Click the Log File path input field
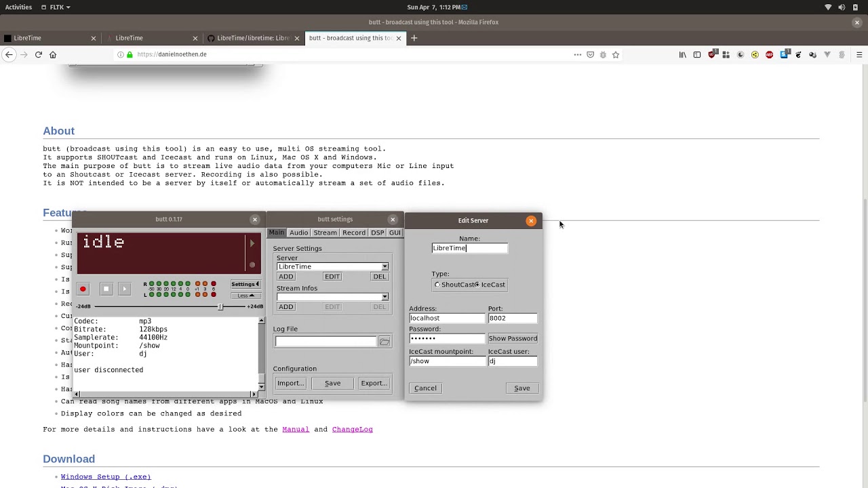This screenshot has height=488, width=868. (325, 342)
